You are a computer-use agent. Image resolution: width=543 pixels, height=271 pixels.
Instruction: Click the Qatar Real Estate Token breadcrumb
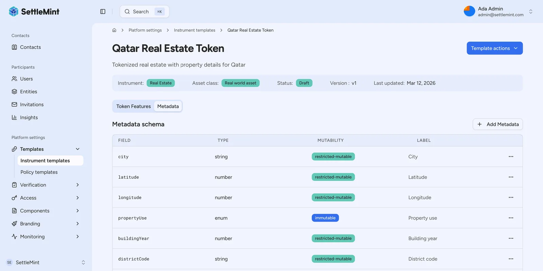(x=250, y=30)
